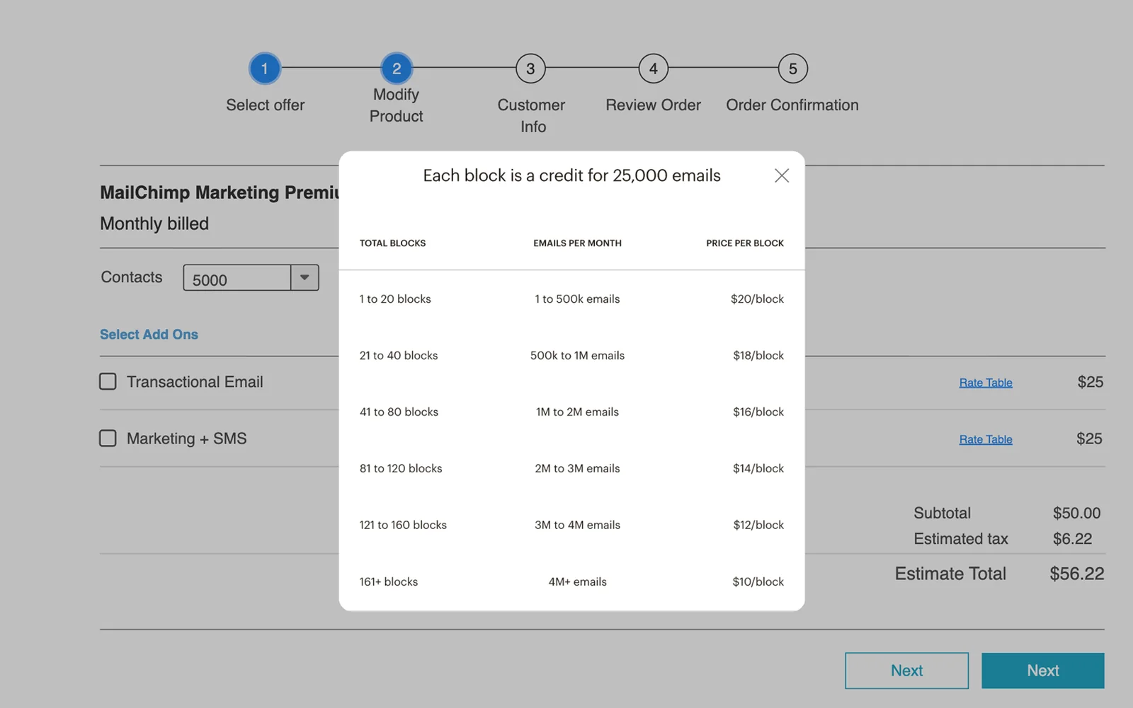Image resolution: width=1133 pixels, height=708 pixels.
Task: Select the '41 to 80 blocks' cell
Action: pyautogui.click(x=399, y=412)
